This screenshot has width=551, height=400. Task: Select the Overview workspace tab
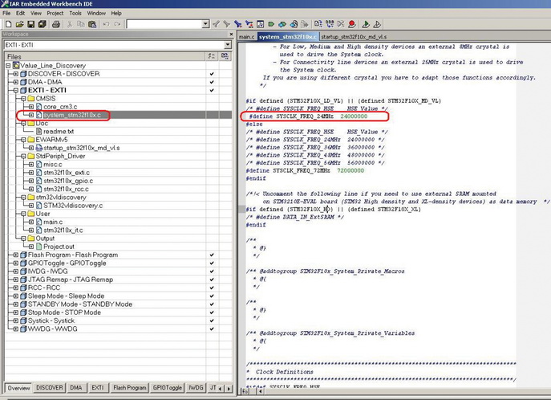pos(18,388)
